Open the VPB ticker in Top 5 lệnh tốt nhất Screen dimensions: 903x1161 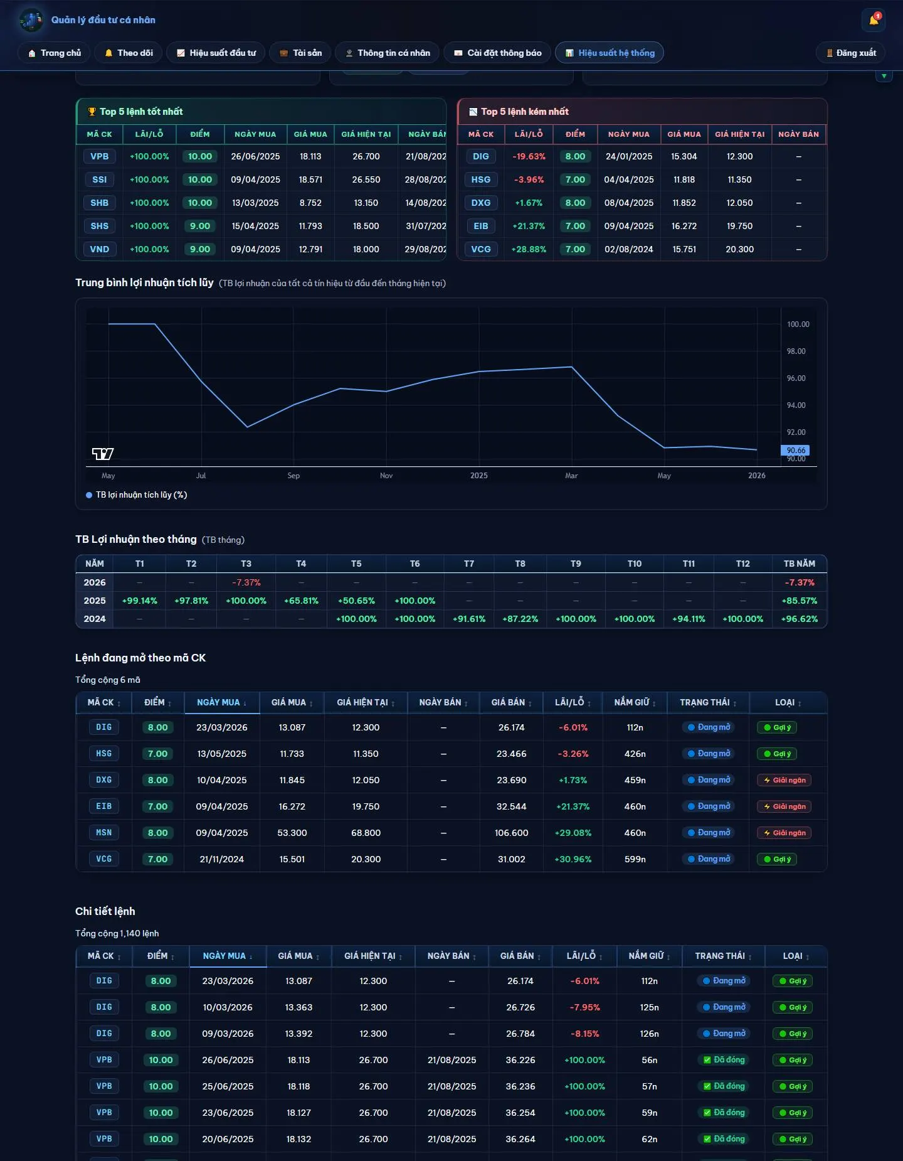click(x=99, y=156)
